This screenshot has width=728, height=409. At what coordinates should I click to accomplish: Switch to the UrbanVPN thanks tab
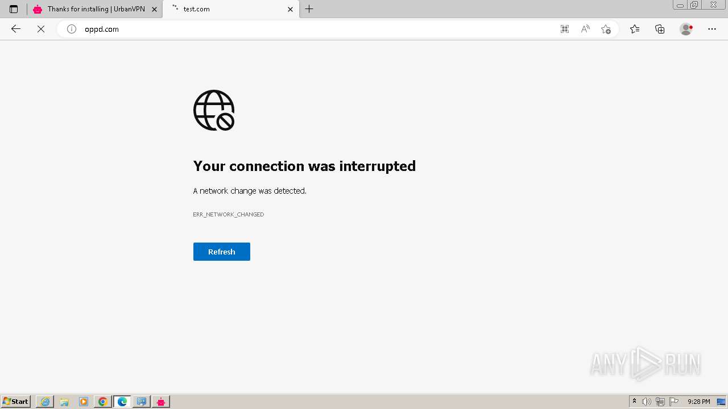click(x=95, y=9)
